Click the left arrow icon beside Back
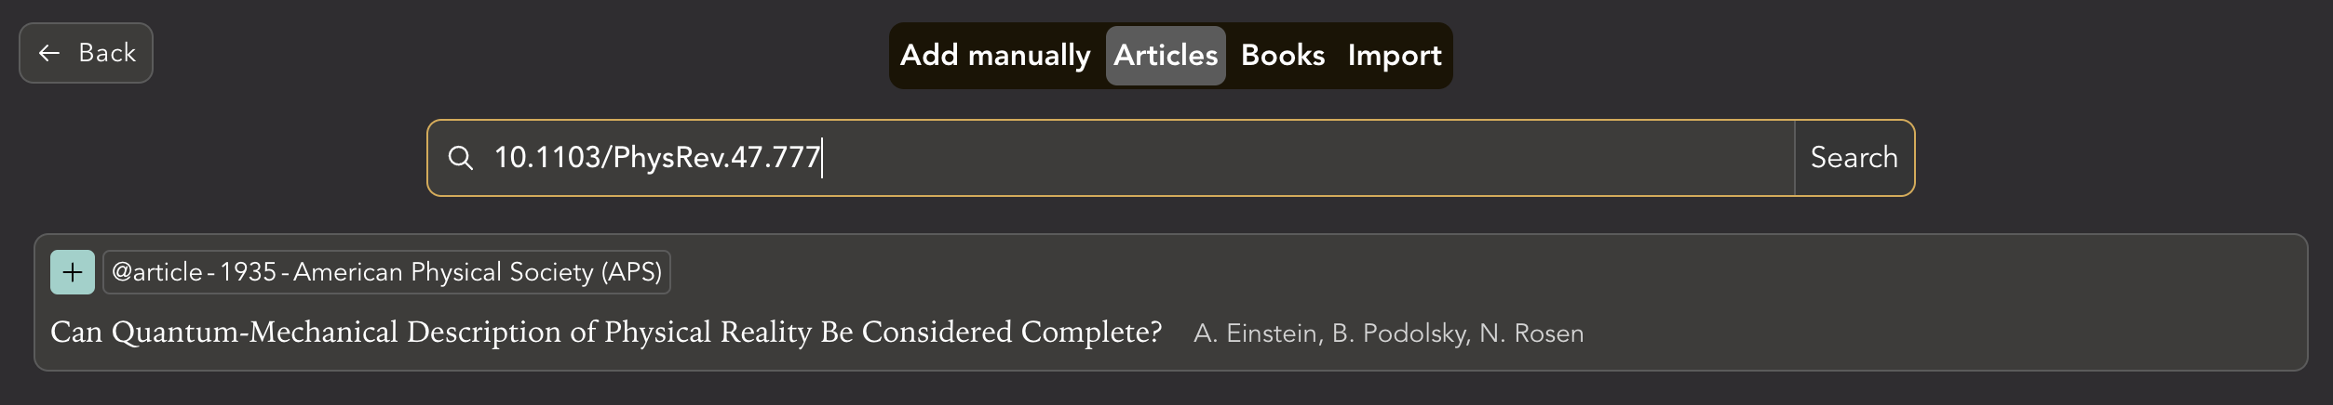The height and width of the screenshot is (405, 2333). (49, 53)
